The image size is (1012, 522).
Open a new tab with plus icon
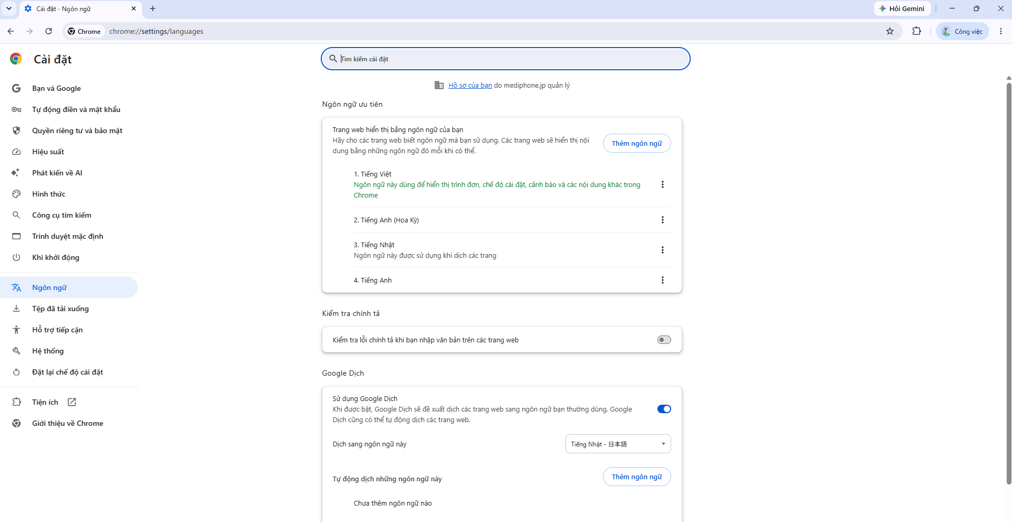[153, 8]
